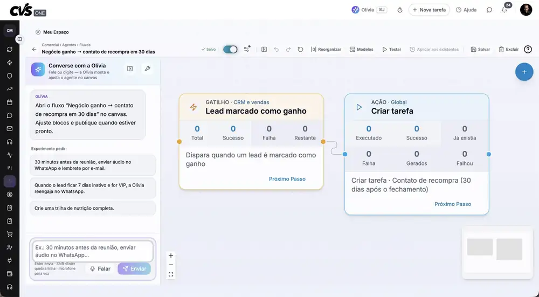
Task: Open sidebar dollar coin icon
Action: coord(10,195)
